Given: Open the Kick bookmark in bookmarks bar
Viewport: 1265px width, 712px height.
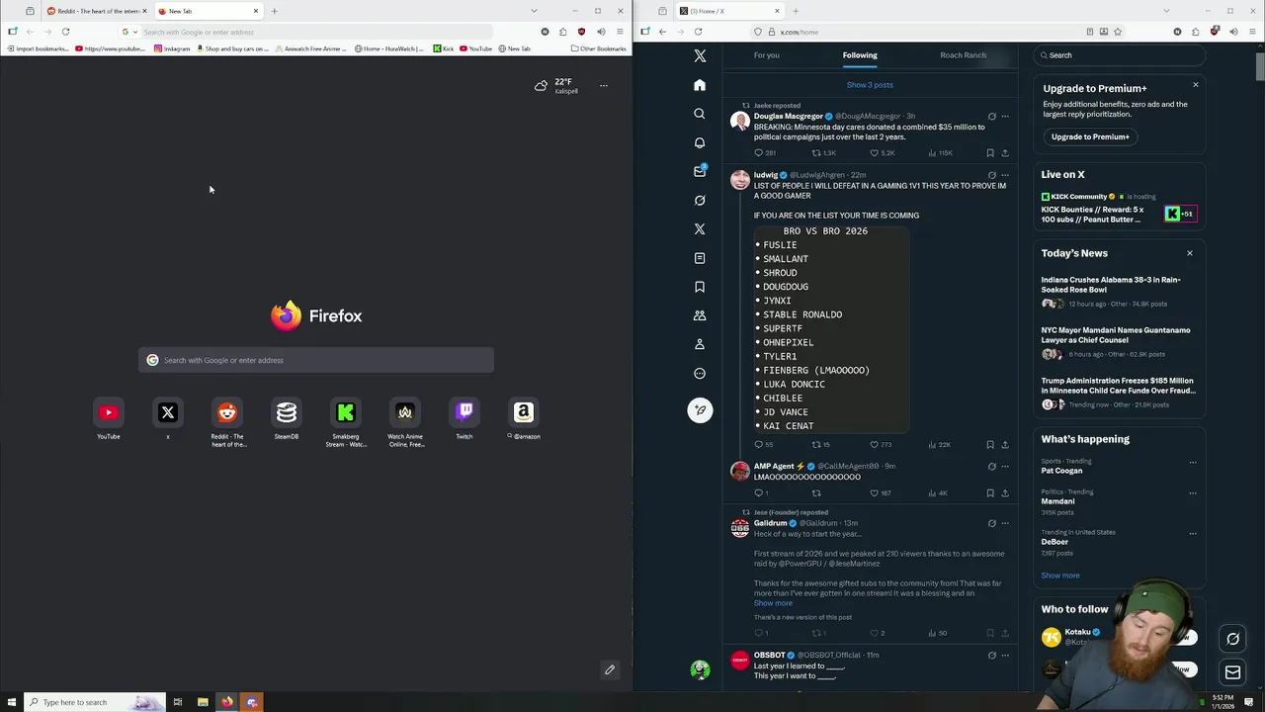Looking at the screenshot, I should [444, 48].
